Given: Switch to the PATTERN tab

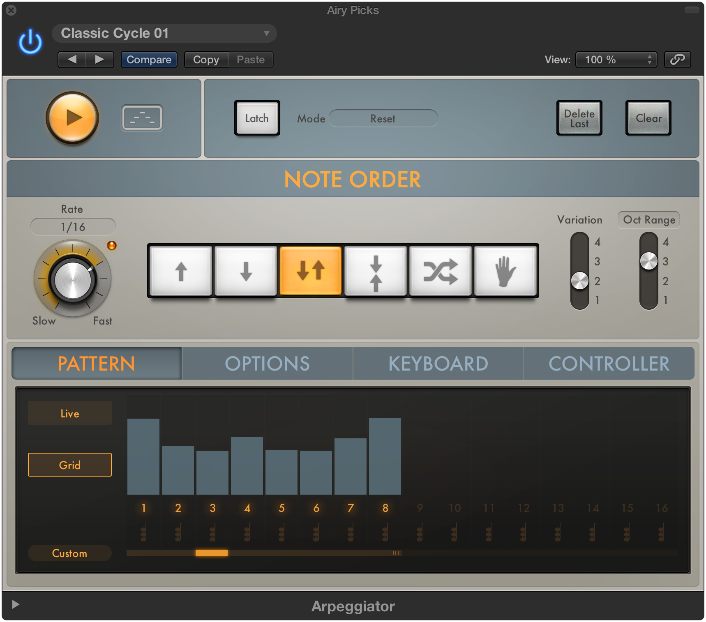Looking at the screenshot, I should (97, 363).
